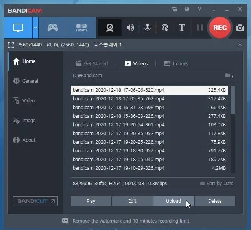Toggle the webcam overlay icon
The height and width of the screenshot is (230, 251).
pos(110,28)
